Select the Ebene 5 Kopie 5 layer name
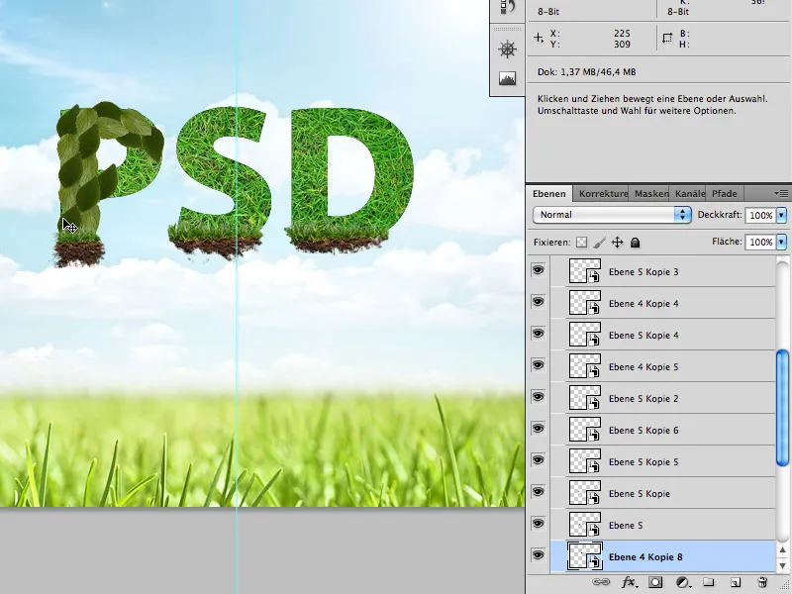This screenshot has height=594, width=792. coord(643,461)
